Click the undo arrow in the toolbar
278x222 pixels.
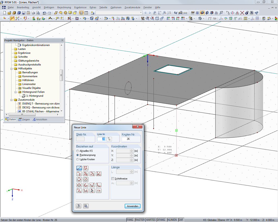44,13
